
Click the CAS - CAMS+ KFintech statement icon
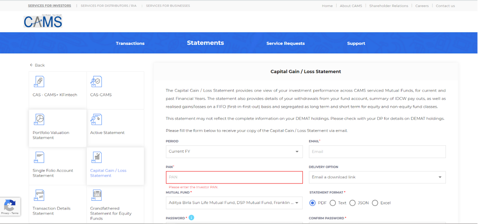(39, 82)
